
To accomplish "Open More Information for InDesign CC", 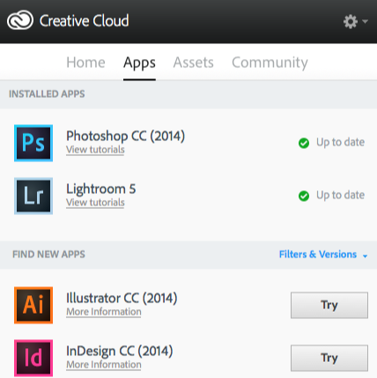I will pyautogui.click(x=104, y=365).
